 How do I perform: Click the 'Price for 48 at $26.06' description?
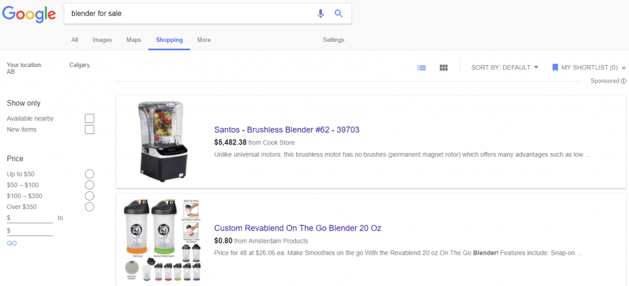[x=398, y=253]
